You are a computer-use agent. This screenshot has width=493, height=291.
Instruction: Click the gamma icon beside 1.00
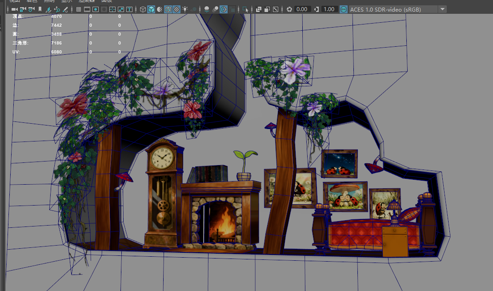click(317, 9)
